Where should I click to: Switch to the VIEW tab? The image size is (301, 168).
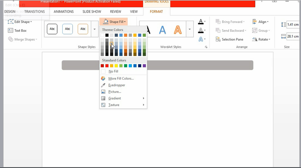coord(134,12)
